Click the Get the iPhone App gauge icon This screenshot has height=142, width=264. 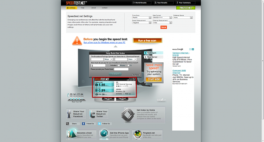tap(104, 134)
